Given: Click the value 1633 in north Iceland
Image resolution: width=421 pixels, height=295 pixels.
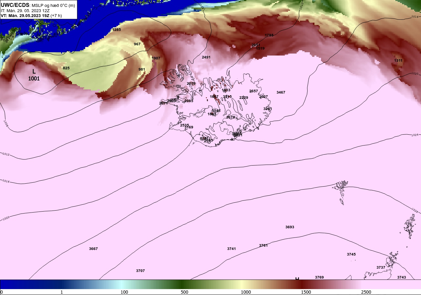Looking at the screenshot, I should 226,90.
